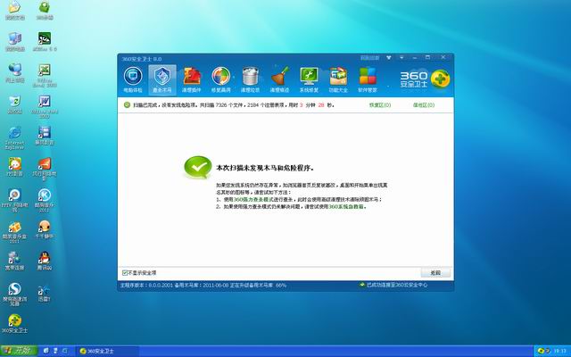Open the 宽带连接 broadband connection shortcut
Viewport: 571px width, 357px height.
15,261
